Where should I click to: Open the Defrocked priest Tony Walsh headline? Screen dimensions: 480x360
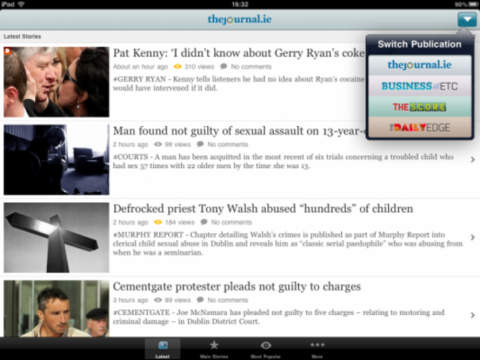pos(263,209)
